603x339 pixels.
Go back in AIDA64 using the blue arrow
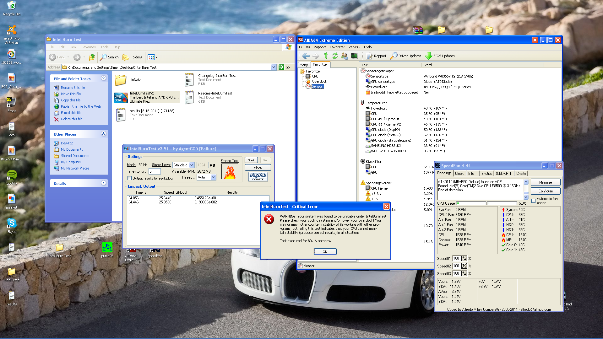click(306, 56)
